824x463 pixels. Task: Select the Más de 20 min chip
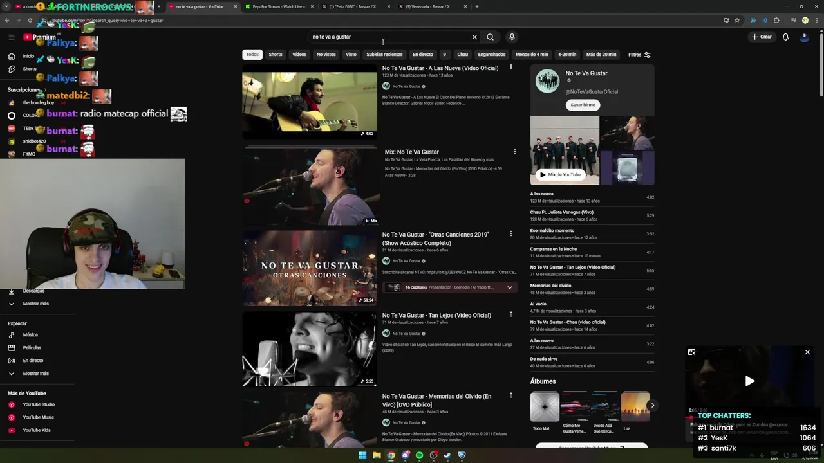[601, 55]
